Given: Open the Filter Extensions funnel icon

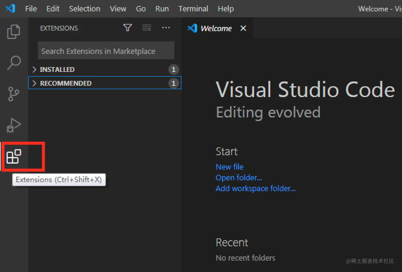Looking at the screenshot, I should tap(128, 28).
